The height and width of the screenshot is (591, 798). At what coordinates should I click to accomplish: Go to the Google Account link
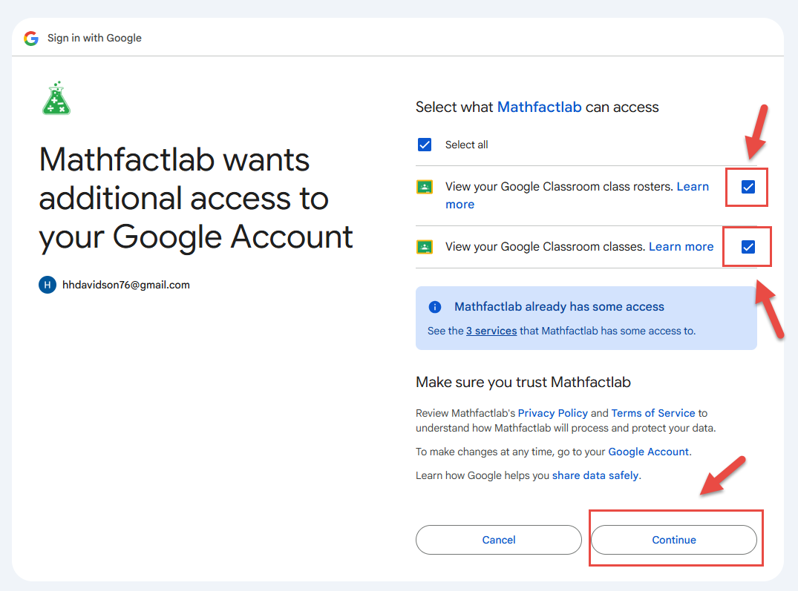click(x=648, y=452)
